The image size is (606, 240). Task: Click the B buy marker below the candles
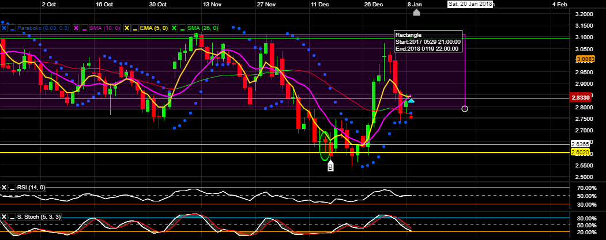(x=330, y=166)
